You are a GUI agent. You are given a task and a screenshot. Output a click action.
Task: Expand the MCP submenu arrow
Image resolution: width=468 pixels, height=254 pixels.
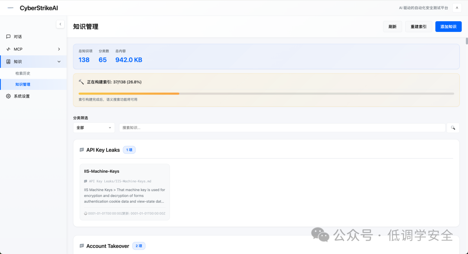[59, 49]
